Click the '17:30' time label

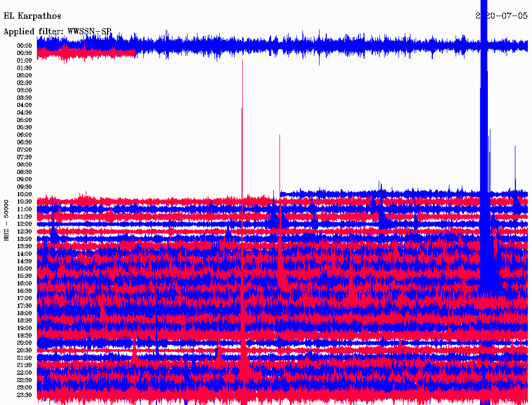24,306
